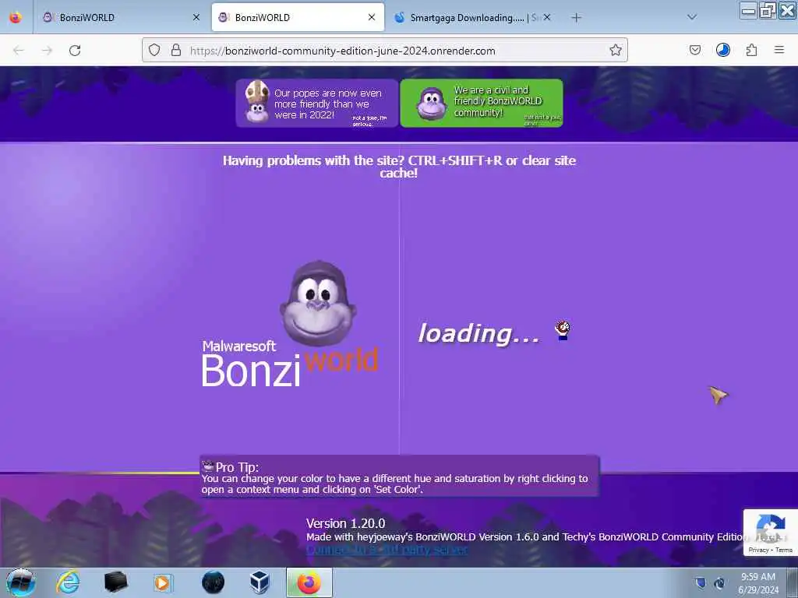Open the Extensions puzzle piece icon

point(751,50)
